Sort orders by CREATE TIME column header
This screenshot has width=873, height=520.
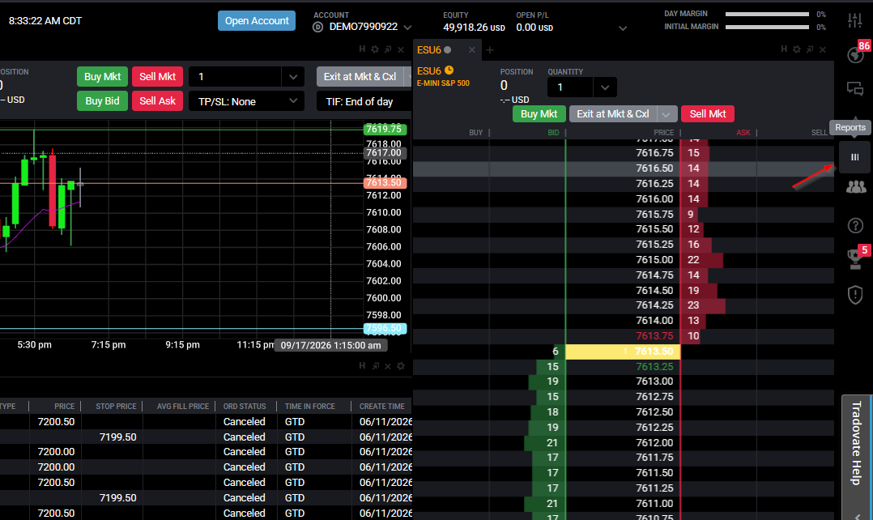(382, 407)
